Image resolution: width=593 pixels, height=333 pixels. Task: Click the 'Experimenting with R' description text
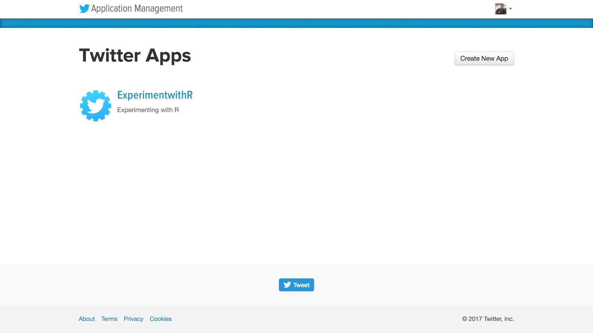click(148, 110)
